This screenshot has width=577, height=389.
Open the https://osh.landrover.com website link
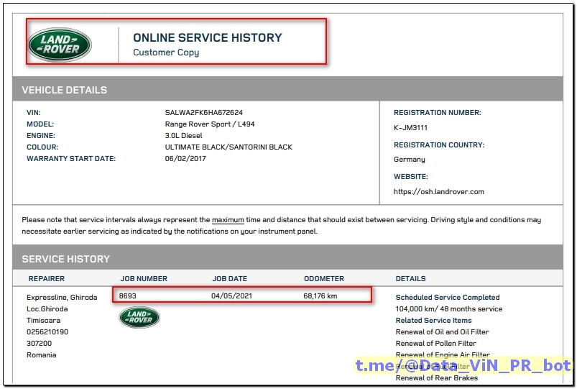[x=438, y=191]
